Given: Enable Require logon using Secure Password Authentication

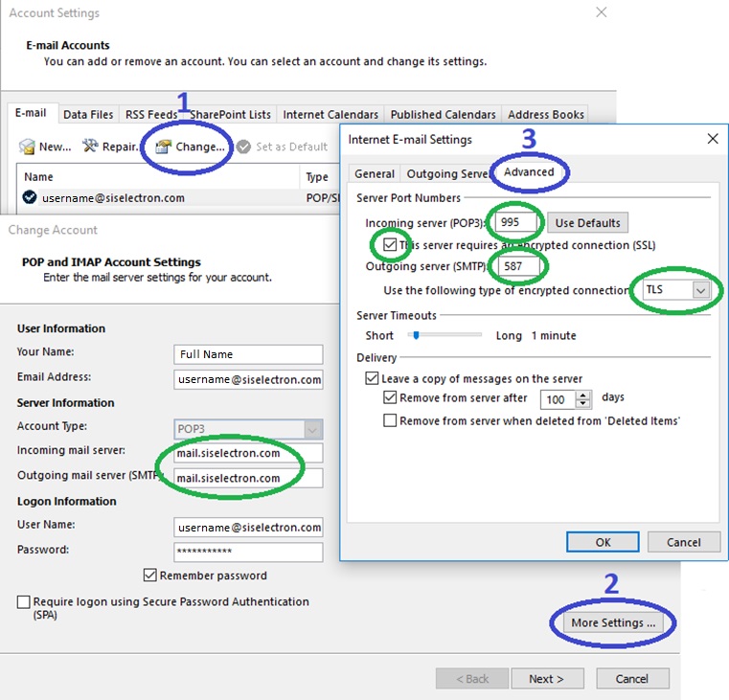Looking at the screenshot, I should pos(23,602).
